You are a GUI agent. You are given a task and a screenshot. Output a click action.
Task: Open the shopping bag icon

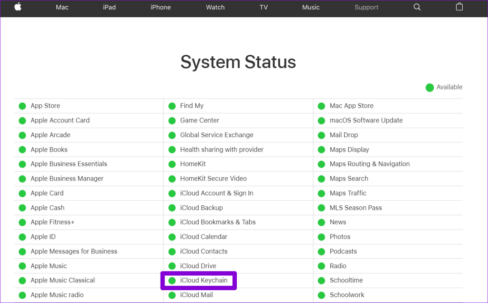pos(459,7)
